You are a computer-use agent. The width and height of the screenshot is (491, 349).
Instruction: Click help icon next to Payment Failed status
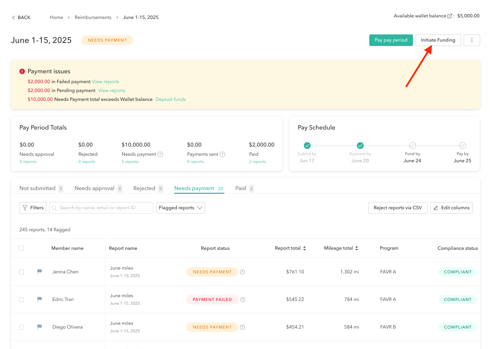243,300
